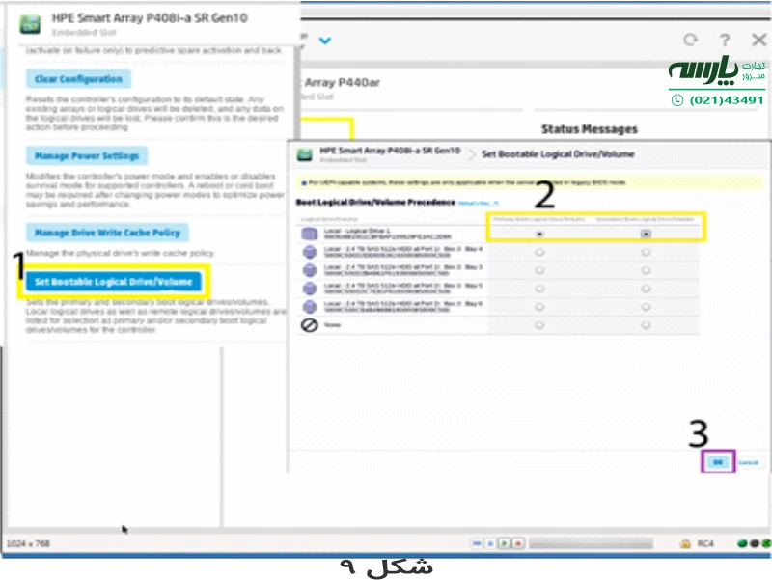The image size is (772, 580).
Task: Select Bay 5 drive as primary boot volume
Action: click(539, 289)
